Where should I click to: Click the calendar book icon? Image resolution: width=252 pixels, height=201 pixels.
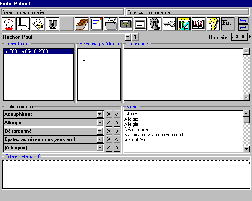point(198,24)
